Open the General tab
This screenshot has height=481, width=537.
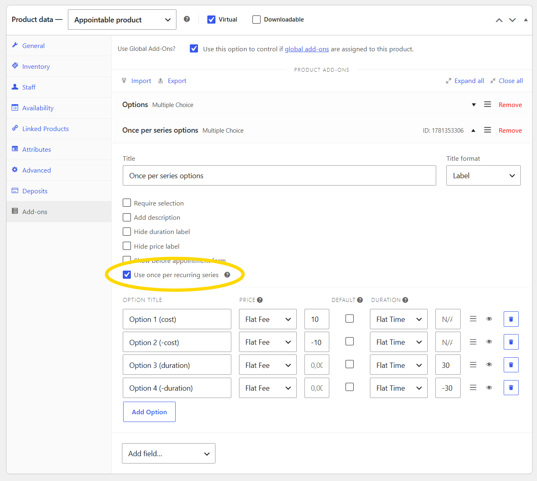tap(59, 46)
